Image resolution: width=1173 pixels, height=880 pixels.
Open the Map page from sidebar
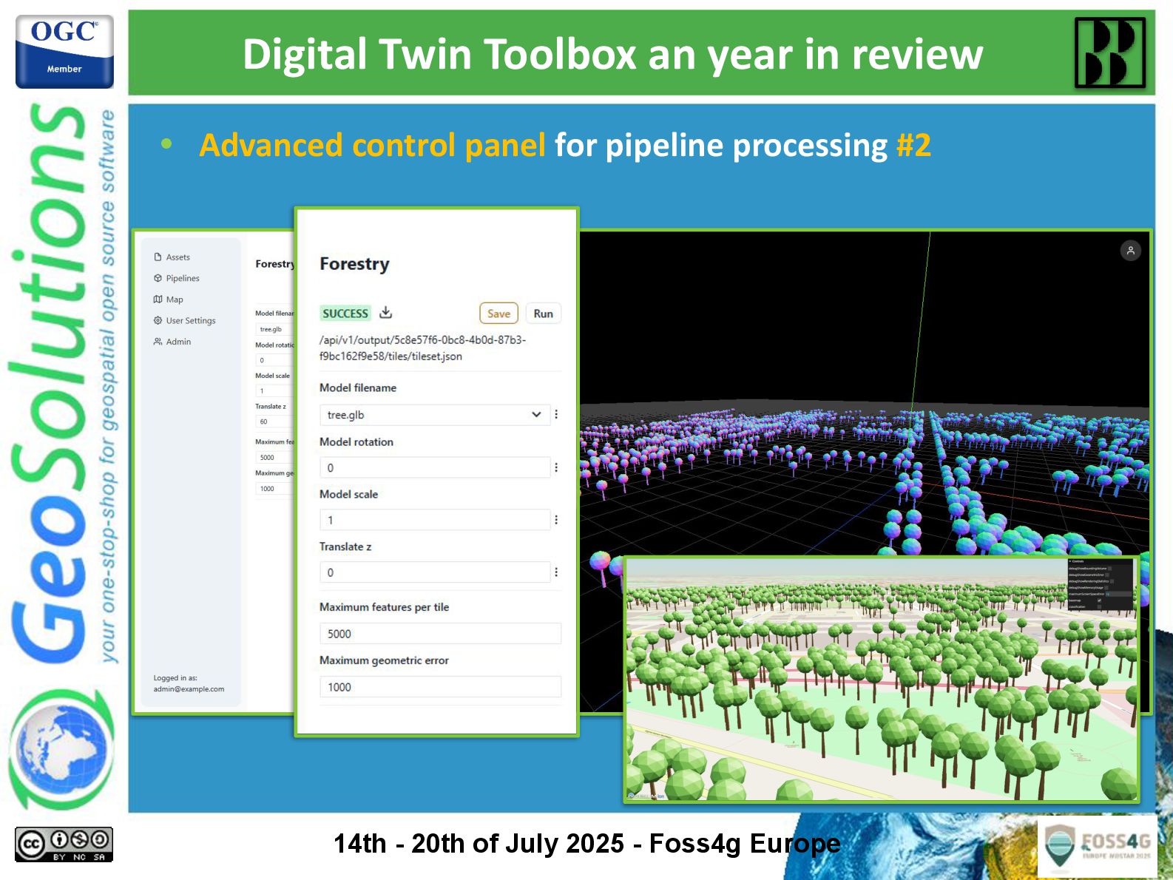(169, 299)
